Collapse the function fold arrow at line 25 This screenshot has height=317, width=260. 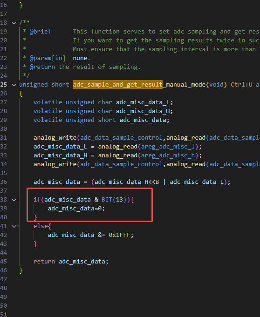tap(14, 85)
